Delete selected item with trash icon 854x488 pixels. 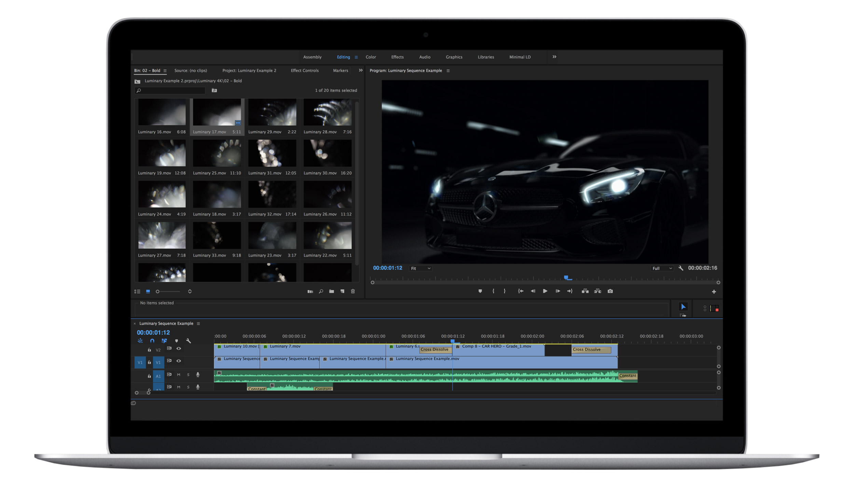[x=353, y=291]
